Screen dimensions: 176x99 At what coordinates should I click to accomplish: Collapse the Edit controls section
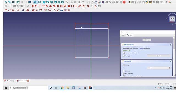point(171,61)
